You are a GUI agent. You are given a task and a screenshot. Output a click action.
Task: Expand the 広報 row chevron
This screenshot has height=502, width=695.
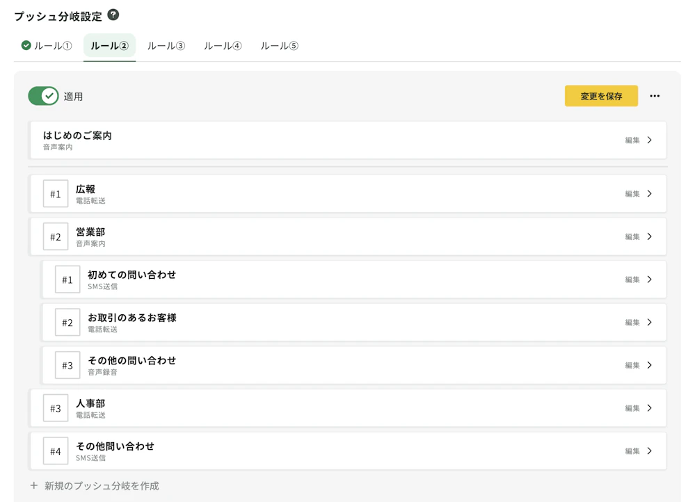[649, 194]
